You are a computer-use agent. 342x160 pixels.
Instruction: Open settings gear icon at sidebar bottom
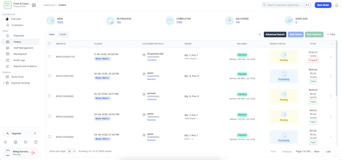point(15,142)
